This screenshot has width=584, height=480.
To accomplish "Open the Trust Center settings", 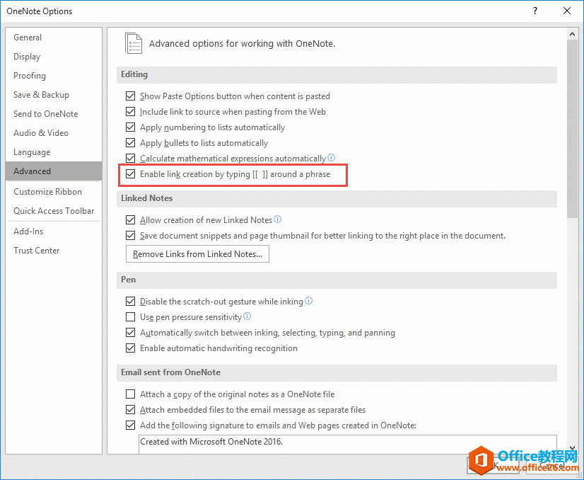I will tap(36, 250).
